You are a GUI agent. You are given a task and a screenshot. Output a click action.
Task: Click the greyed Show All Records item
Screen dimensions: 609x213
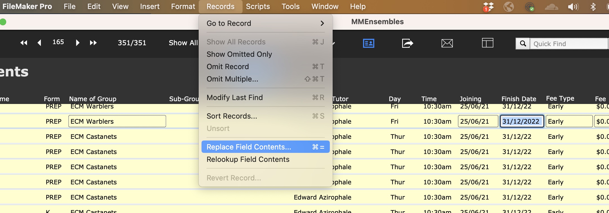[266, 42]
